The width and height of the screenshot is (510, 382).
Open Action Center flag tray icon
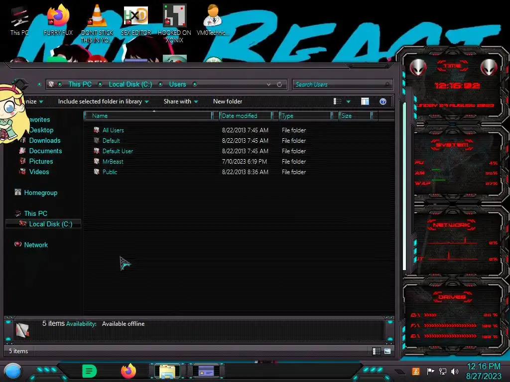click(430, 371)
